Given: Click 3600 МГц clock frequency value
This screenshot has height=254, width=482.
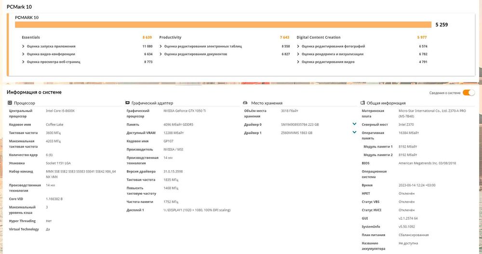Looking at the screenshot, I should 53,133.
